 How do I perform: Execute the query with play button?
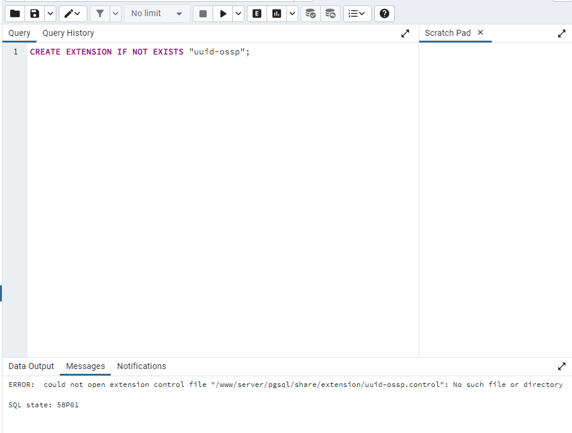point(223,14)
